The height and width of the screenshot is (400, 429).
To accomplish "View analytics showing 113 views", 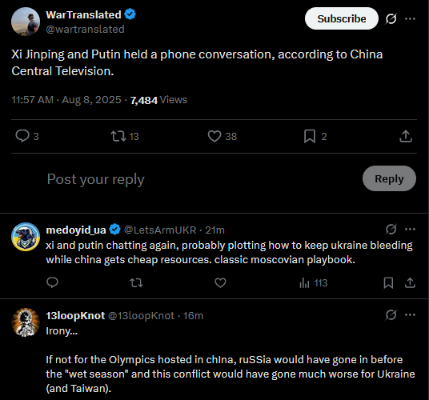I will [x=314, y=282].
